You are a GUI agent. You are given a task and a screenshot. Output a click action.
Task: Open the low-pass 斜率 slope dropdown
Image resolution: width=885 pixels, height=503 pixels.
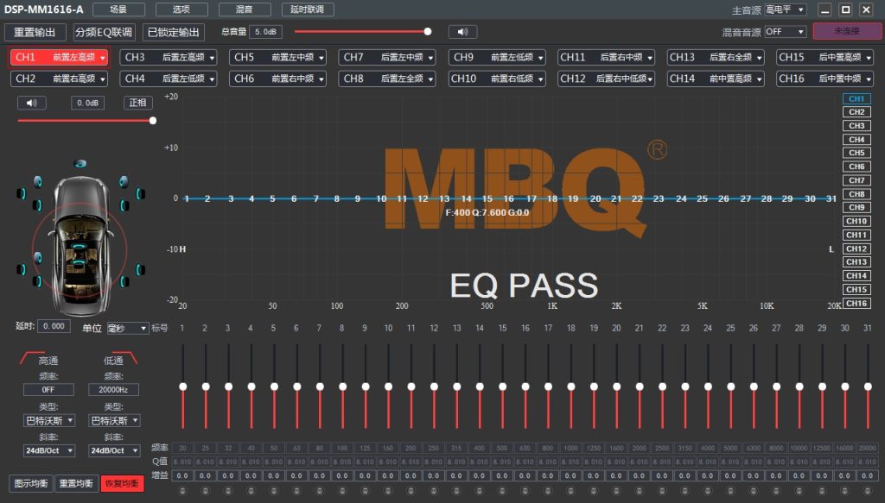(114, 450)
